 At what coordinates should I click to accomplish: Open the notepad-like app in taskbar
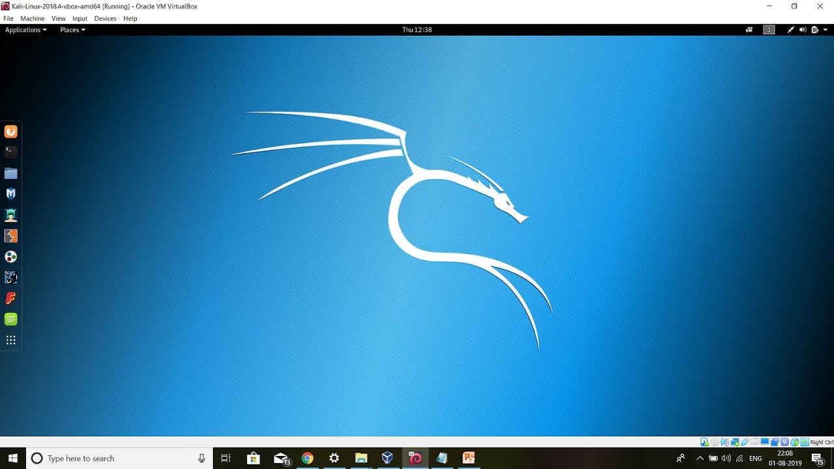[442, 459]
